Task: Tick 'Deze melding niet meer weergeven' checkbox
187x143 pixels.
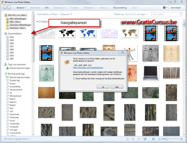Action: (74, 79)
